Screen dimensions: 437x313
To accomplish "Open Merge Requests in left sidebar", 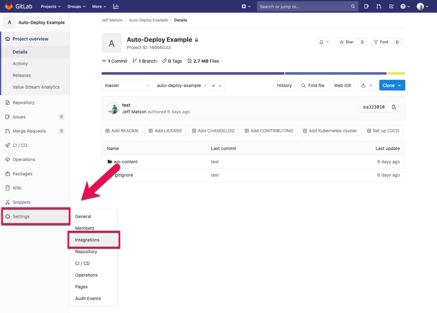I will click(x=29, y=131).
